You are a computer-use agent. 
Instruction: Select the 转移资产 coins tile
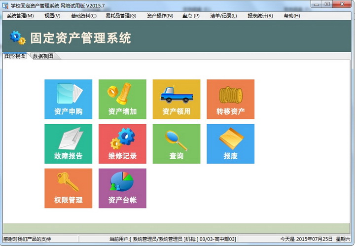[230, 99]
